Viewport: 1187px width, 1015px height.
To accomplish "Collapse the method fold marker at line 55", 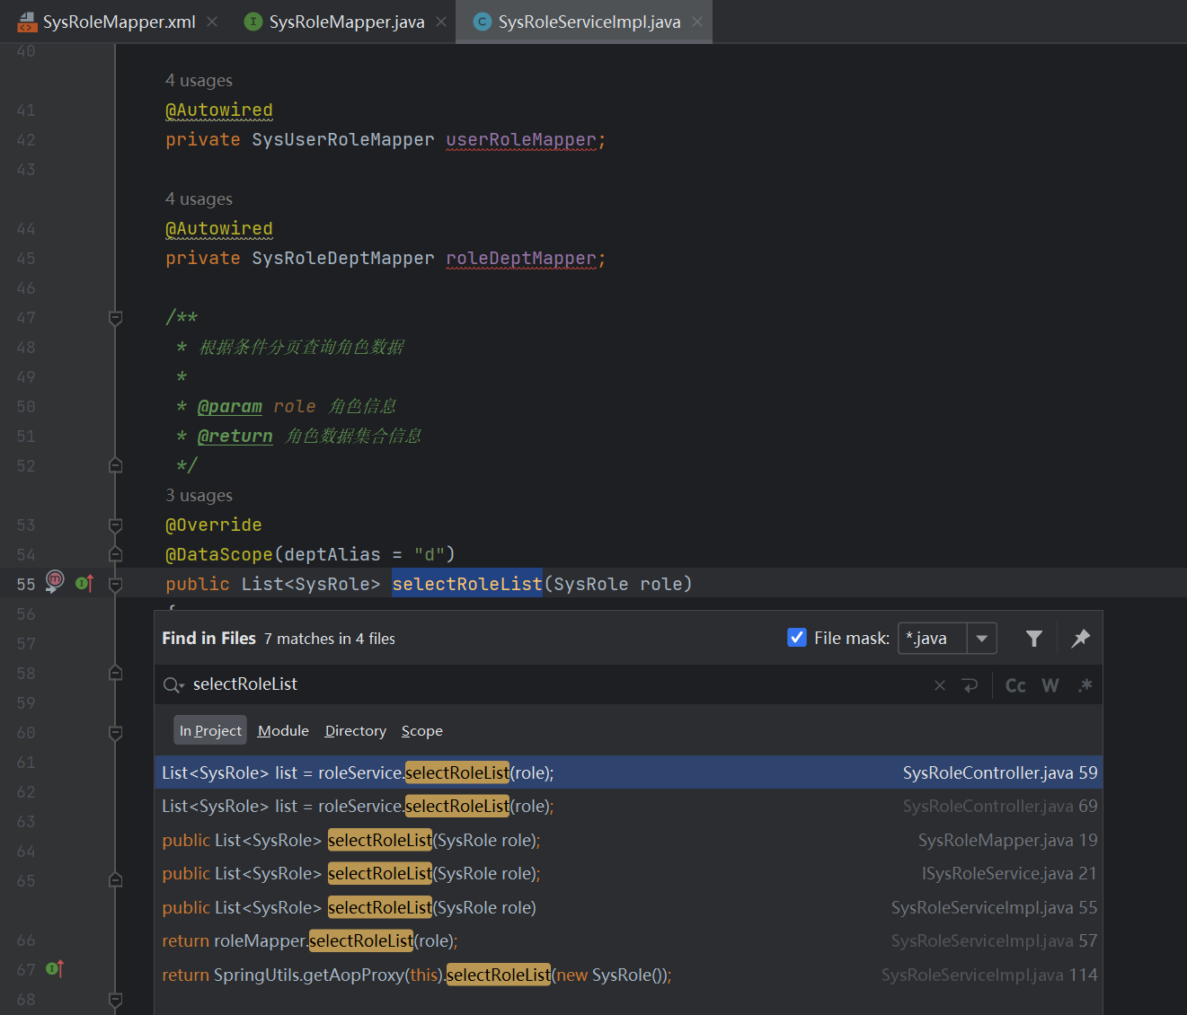I will pyautogui.click(x=116, y=585).
